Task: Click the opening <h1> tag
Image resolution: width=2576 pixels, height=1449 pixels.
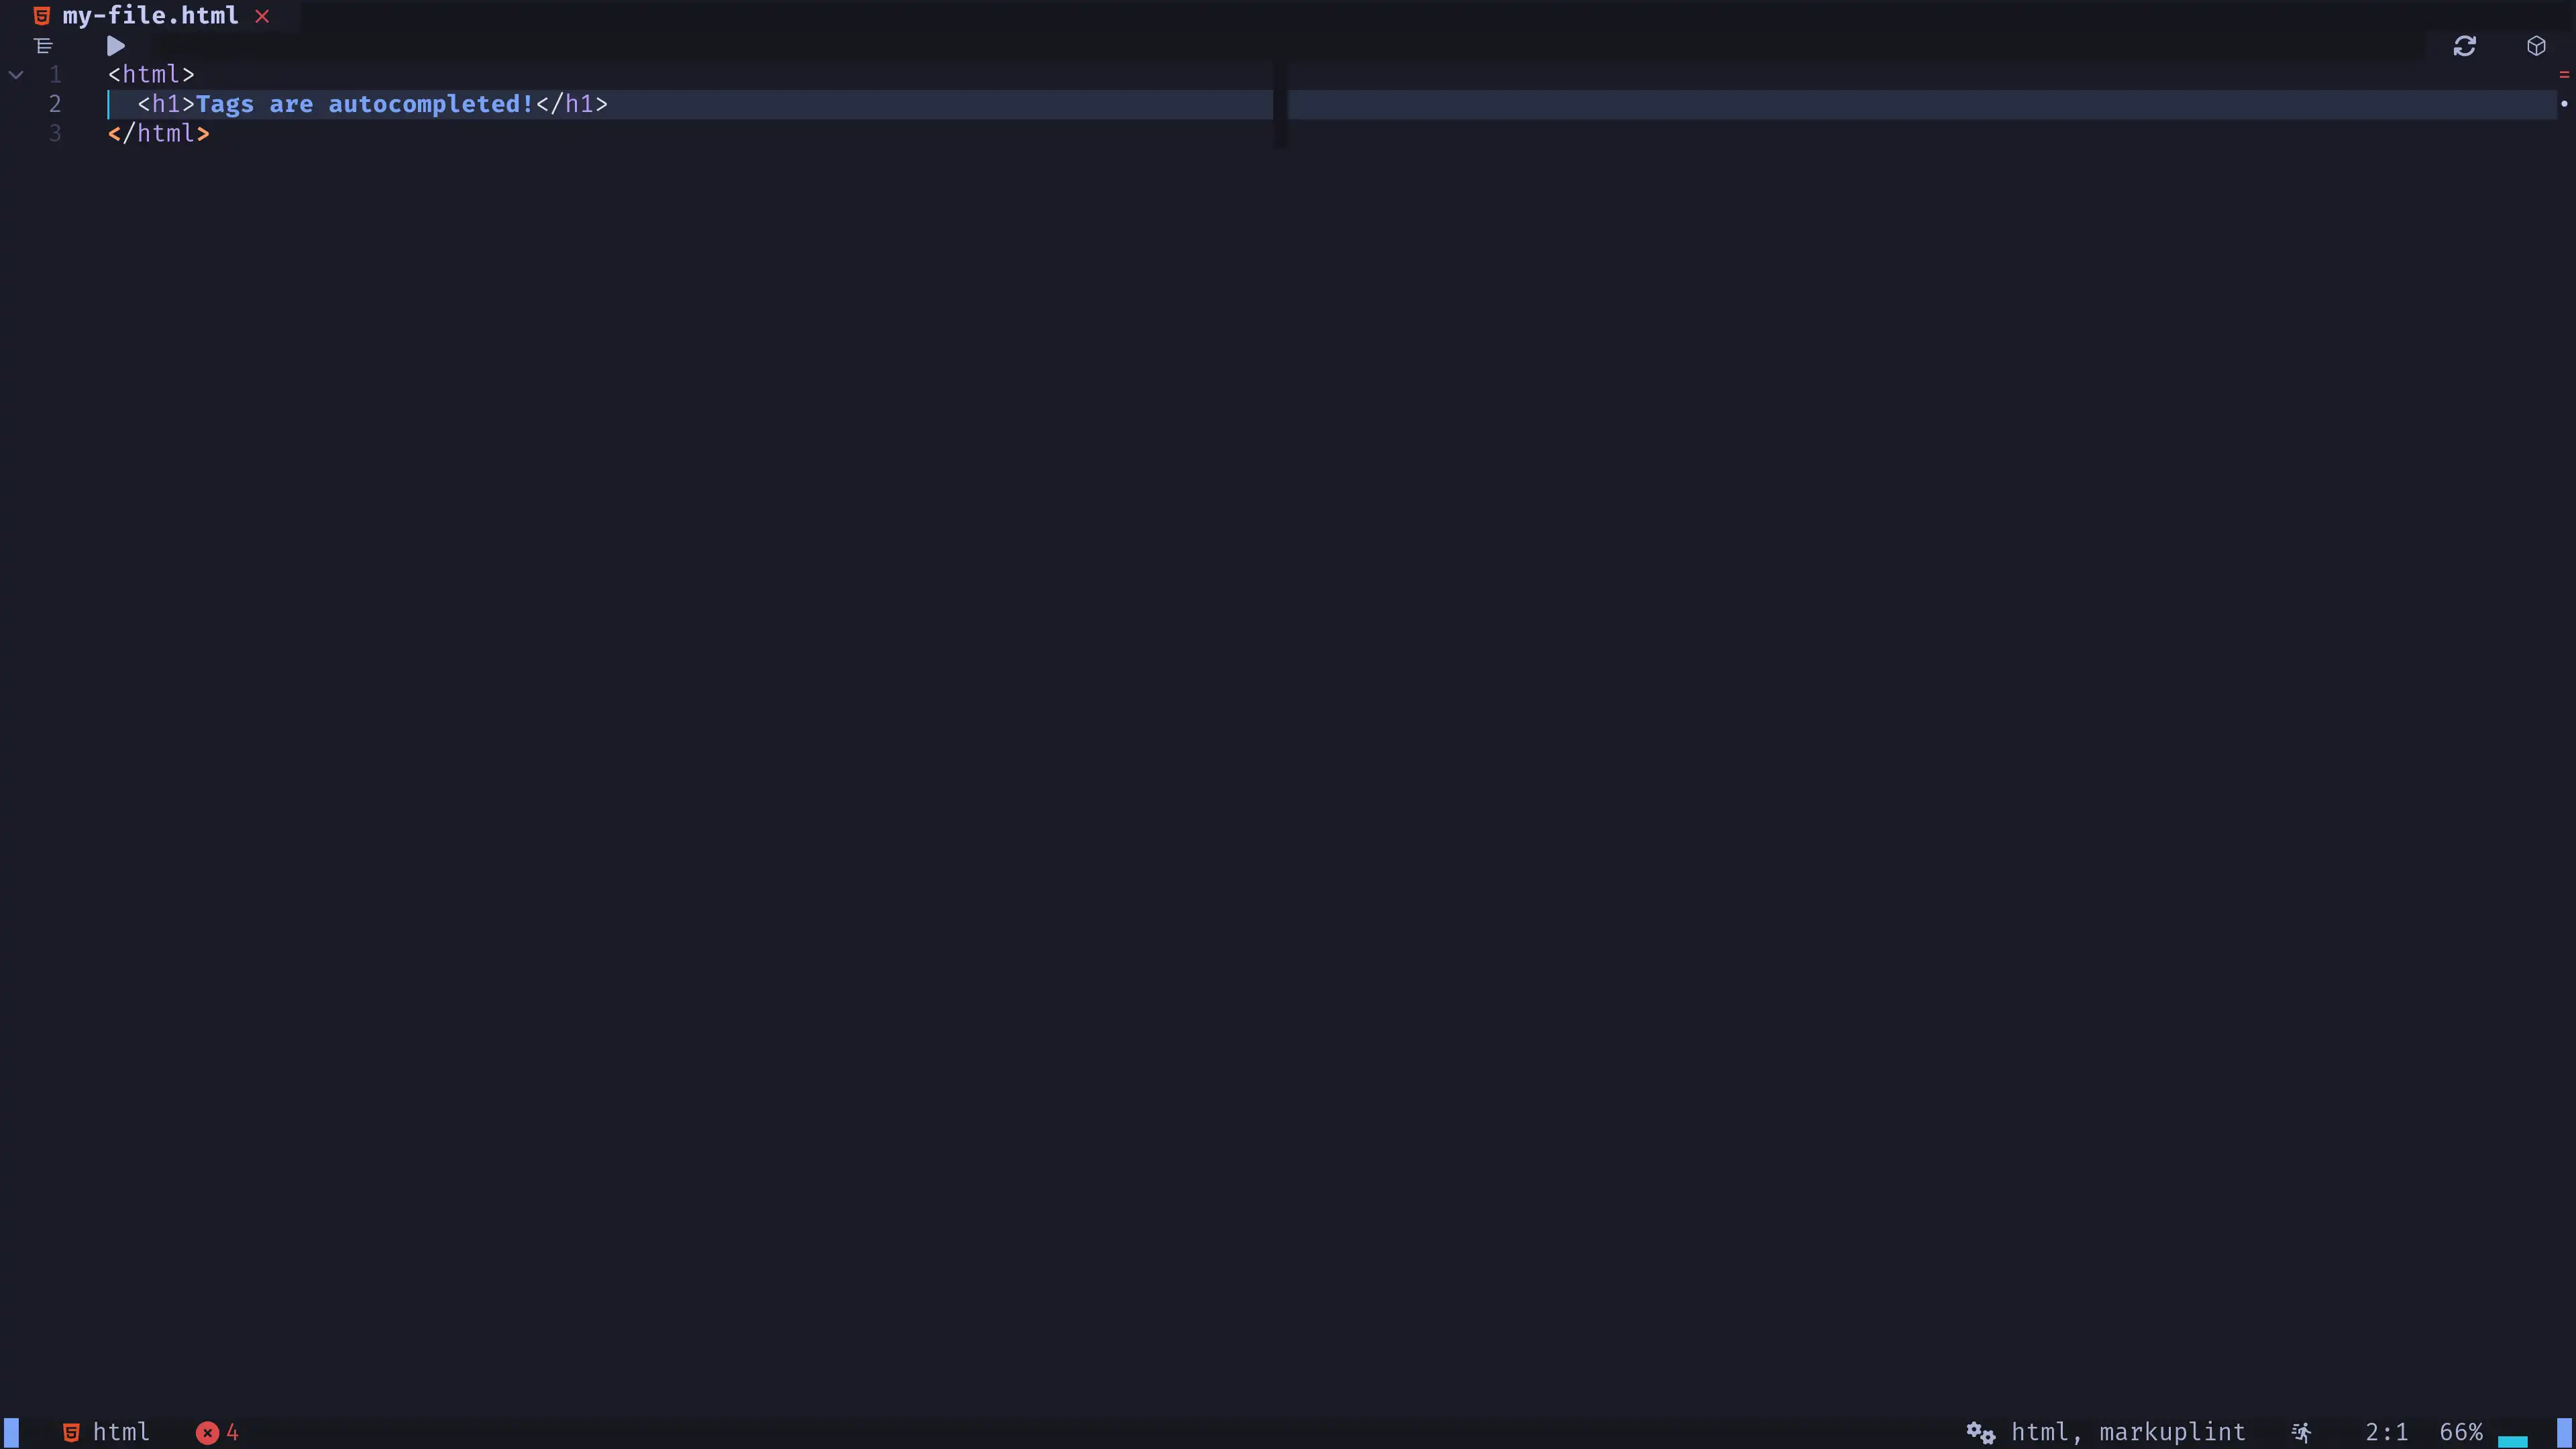Action: (x=166, y=104)
